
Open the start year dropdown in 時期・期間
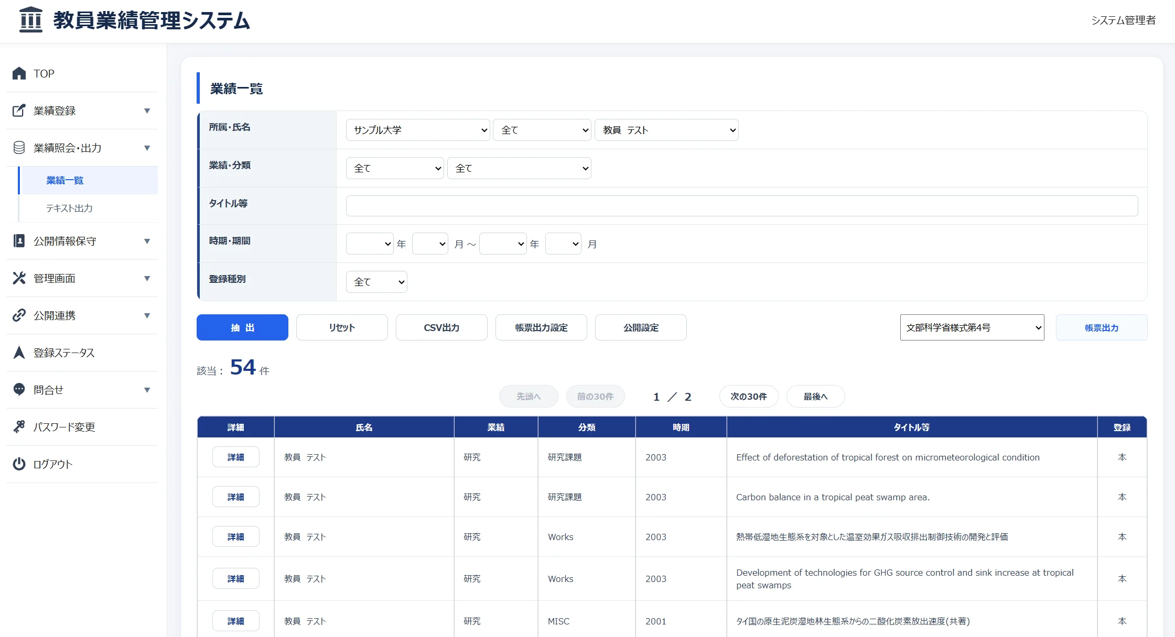click(x=370, y=244)
